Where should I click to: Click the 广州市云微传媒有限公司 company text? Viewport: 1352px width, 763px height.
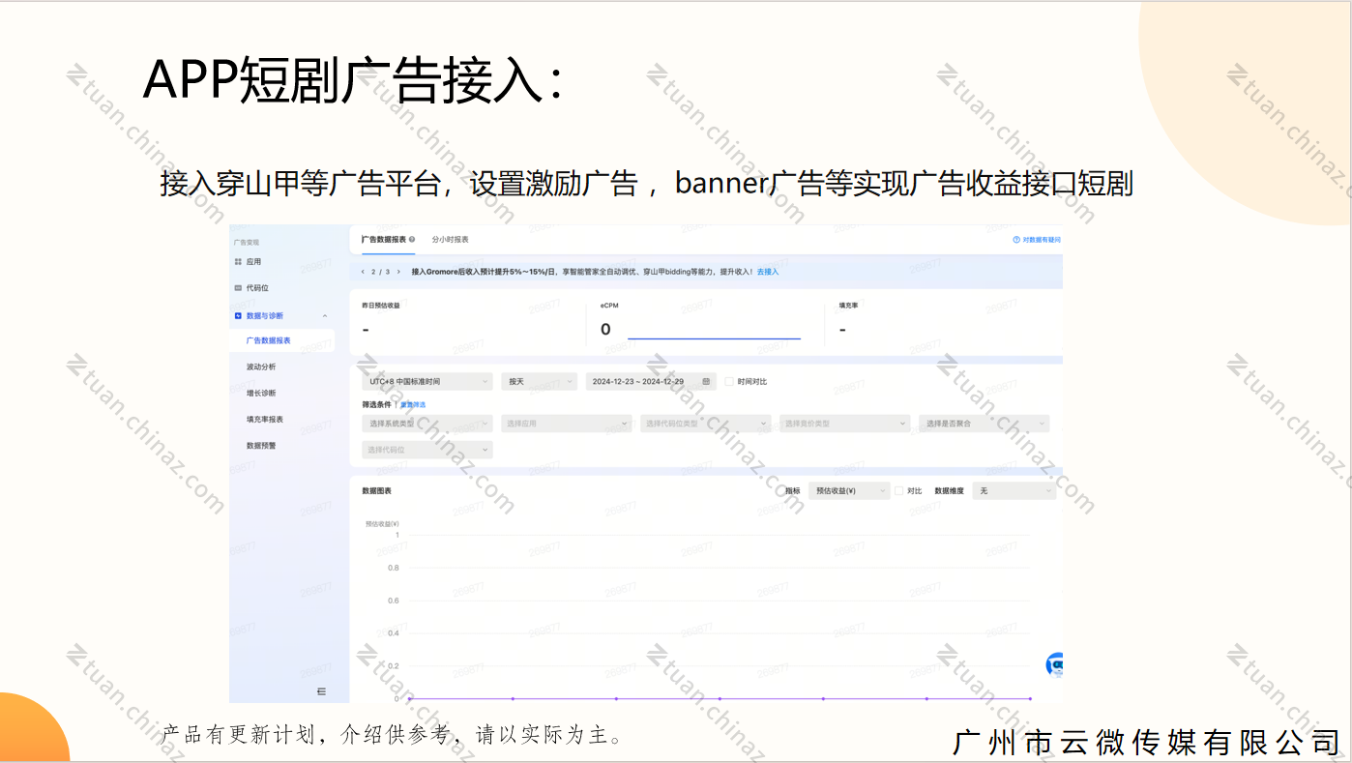pyautogui.click(x=1148, y=743)
